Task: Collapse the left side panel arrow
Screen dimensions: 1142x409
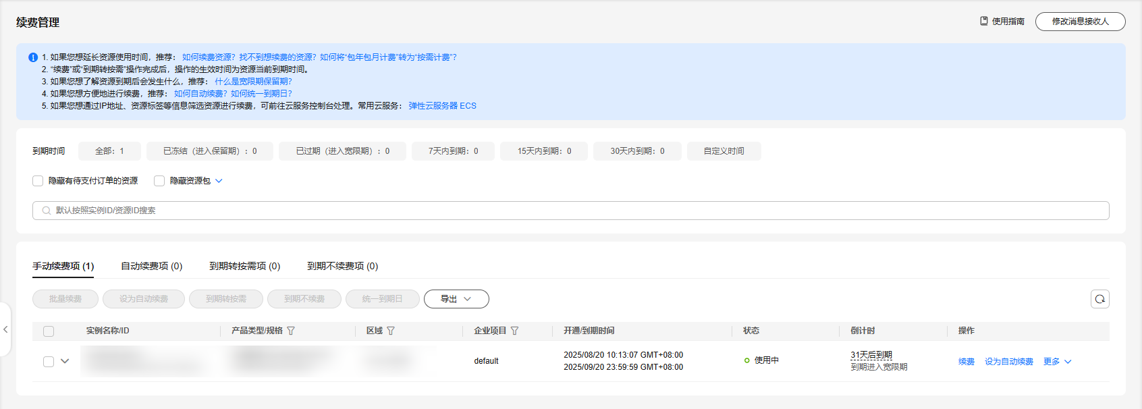Action: [x=5, y=329]
